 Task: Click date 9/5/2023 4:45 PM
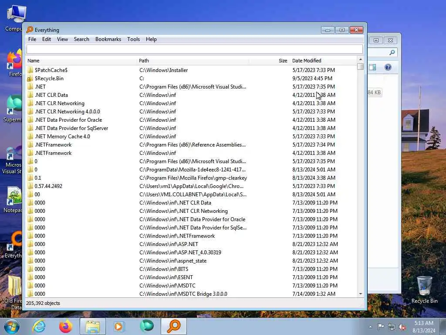312,79
